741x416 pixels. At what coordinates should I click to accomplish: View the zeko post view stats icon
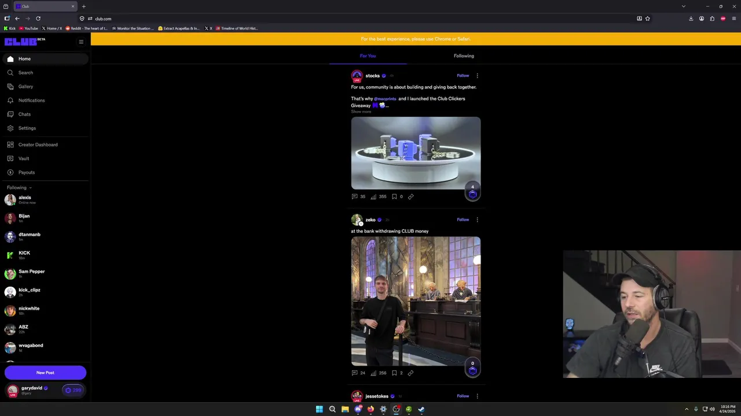[x=373, y=373]
